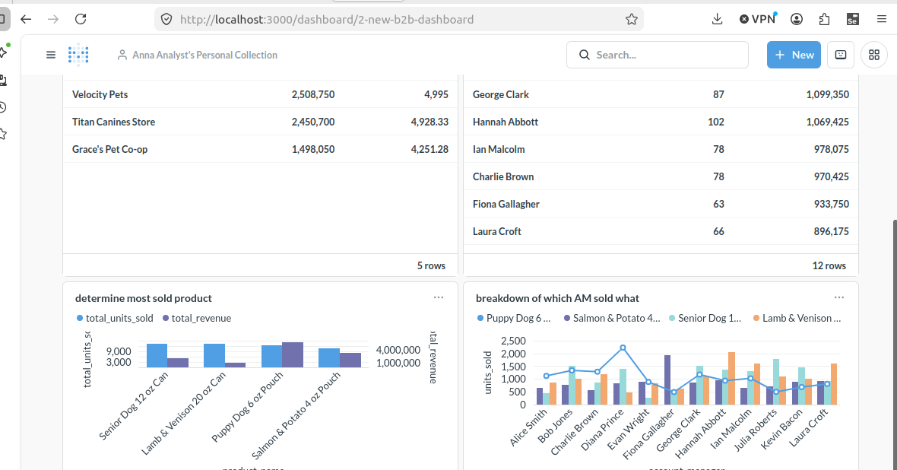The height and width of the screenshot is (470, 897).
Task: Click the Selenium extension icon
Action: [x=852, y=20]
